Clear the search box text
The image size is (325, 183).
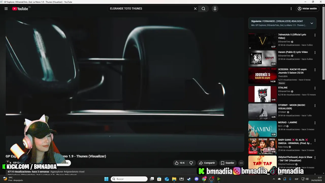tap(195, 9)
